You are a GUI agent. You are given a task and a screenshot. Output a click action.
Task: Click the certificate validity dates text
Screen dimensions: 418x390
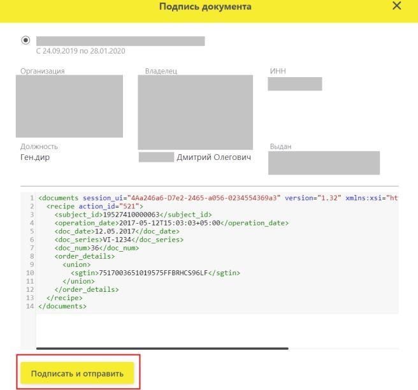[x=81, y=51]
